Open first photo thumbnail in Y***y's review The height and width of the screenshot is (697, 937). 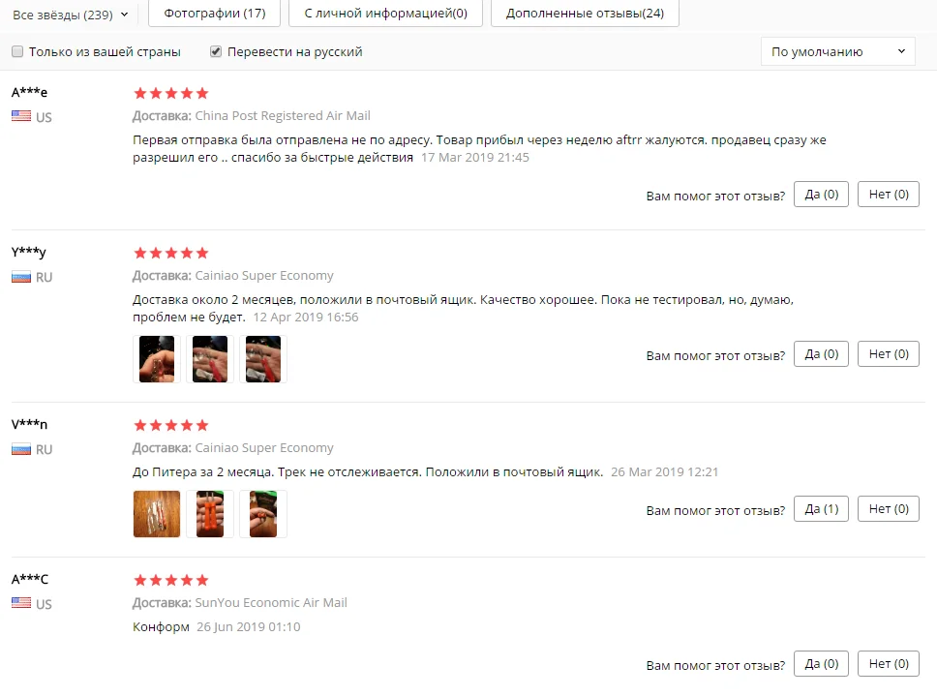tap(157, 358)
